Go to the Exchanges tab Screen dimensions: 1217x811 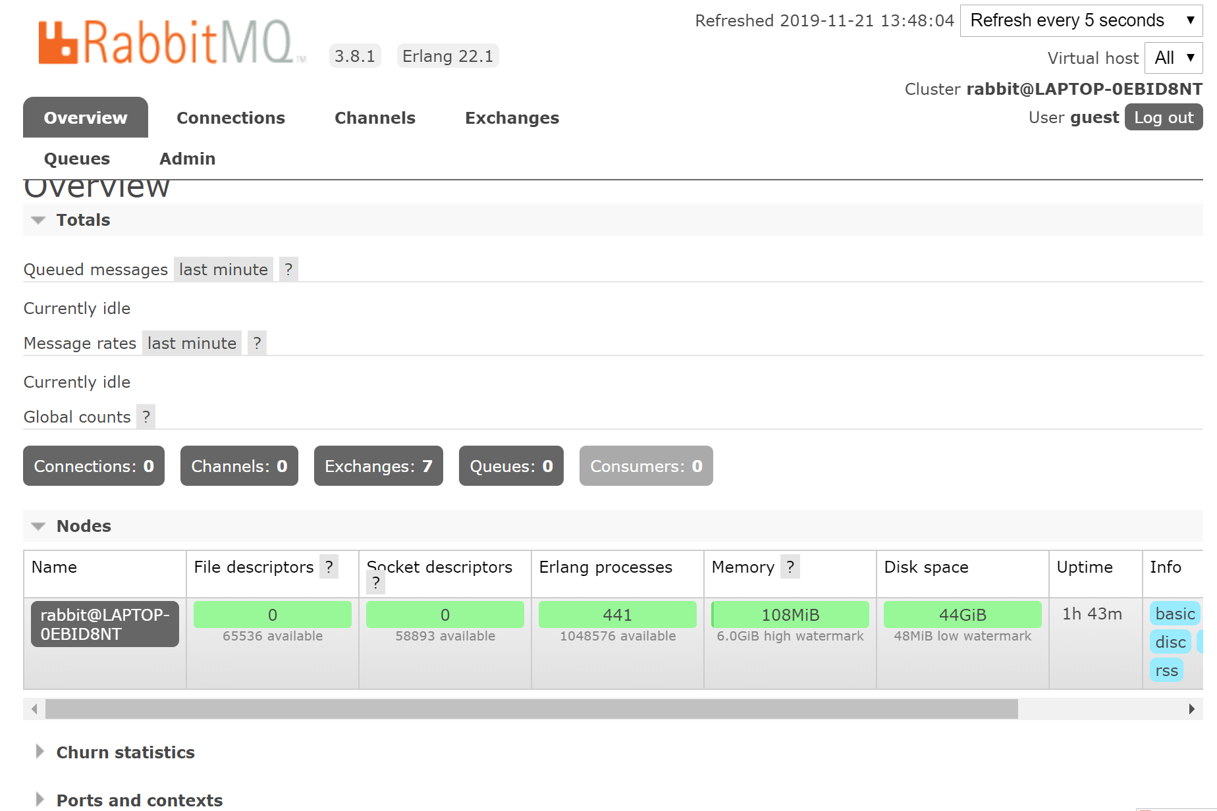[512, 118]
